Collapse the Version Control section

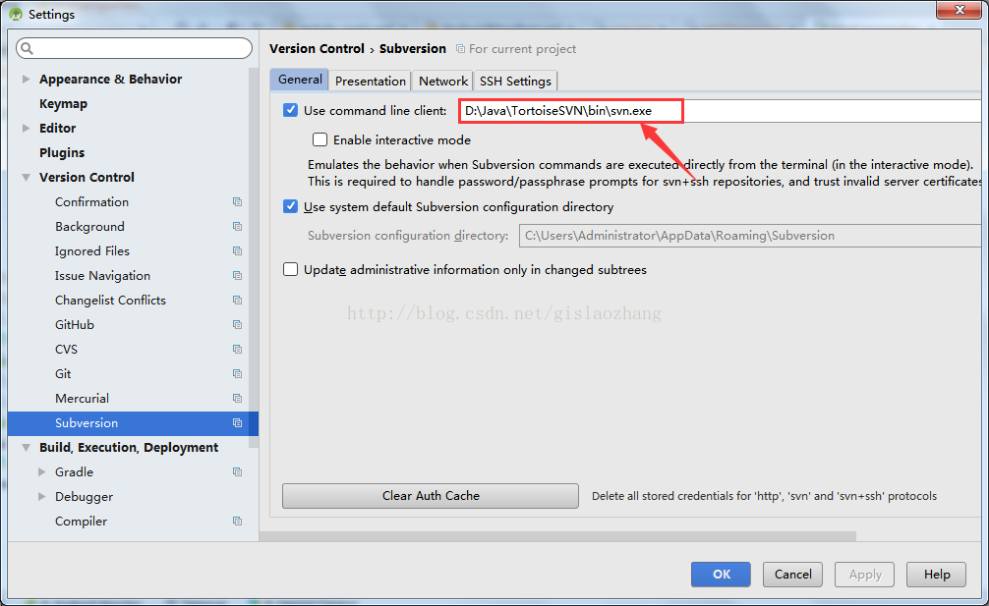26,178
